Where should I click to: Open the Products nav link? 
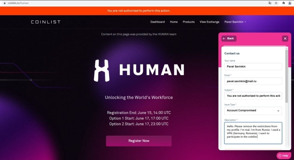(189, 22)
